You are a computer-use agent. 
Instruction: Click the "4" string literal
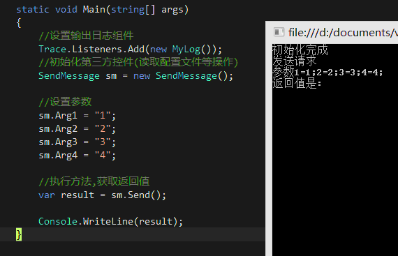(103, 155)
